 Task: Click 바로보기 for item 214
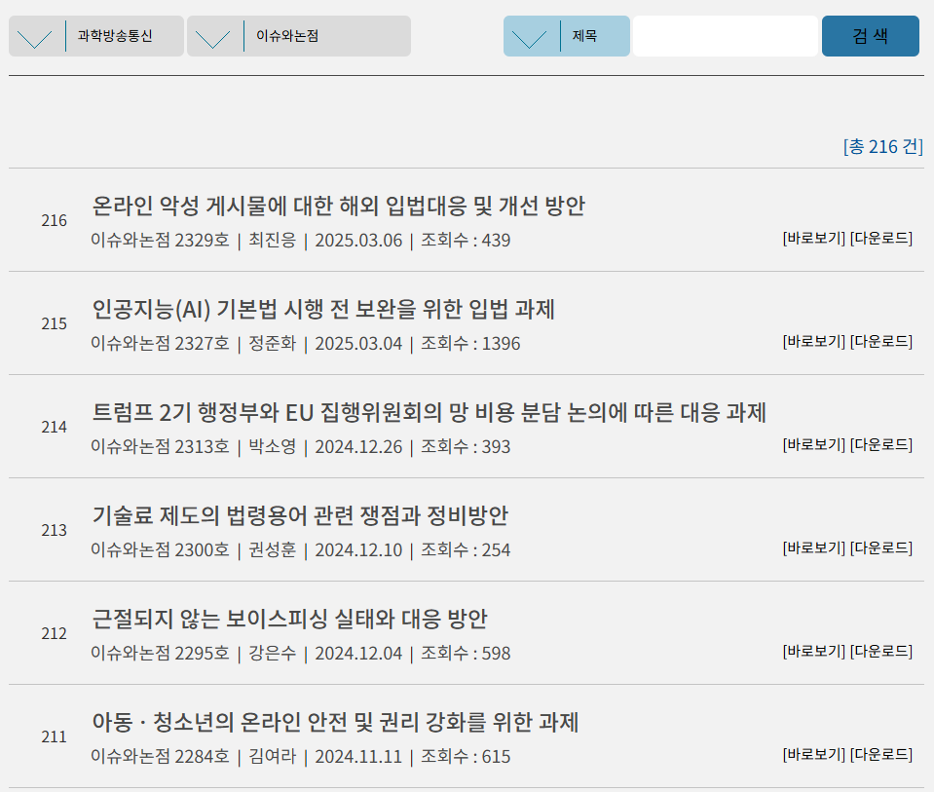813,444
